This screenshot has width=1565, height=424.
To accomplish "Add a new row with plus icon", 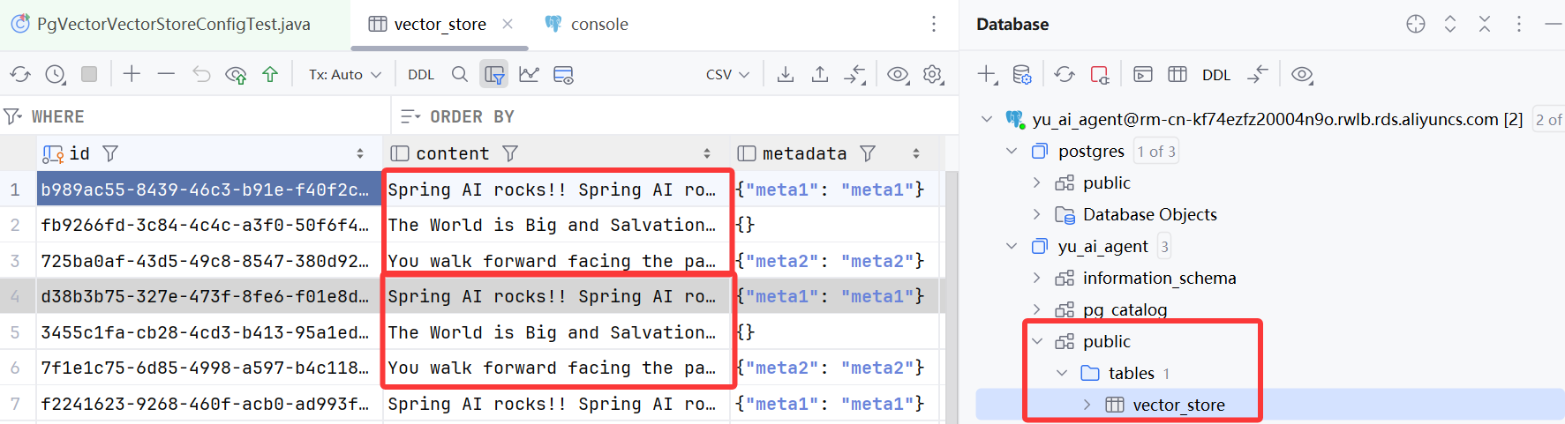I will 132,75.
